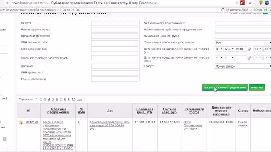Open the empty day dropdown for end date
Screen dimensions: 271x152
tap(219, 58)
